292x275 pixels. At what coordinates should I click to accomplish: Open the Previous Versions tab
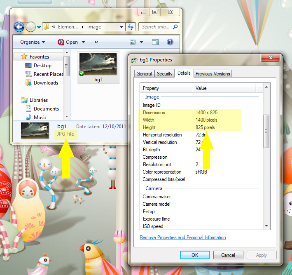pyautogui.click(x=213, y=74)
